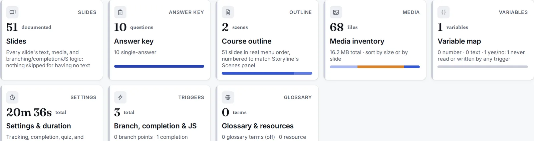The image size is (534, 141).
Task: Click the Slides card stack icon
Action: tap(12, 12)
